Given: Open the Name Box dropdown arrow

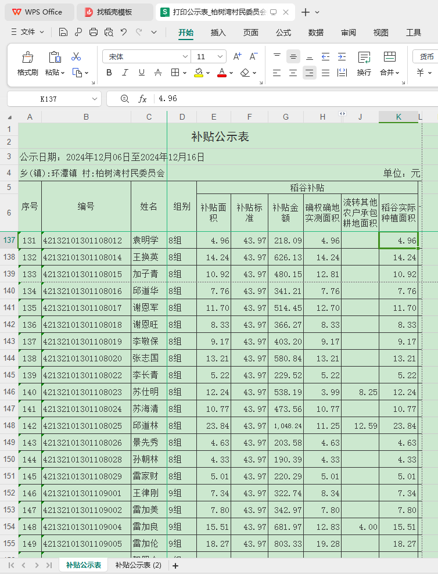Looking at the screenshot, I should (95, 99).
